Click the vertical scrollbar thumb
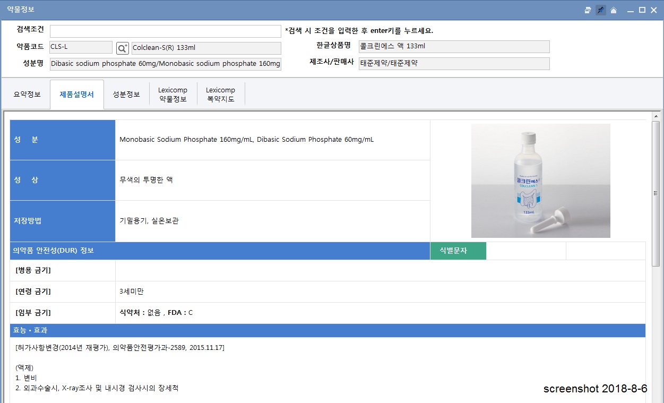The image size is (664, 403). tap(656, 193)
